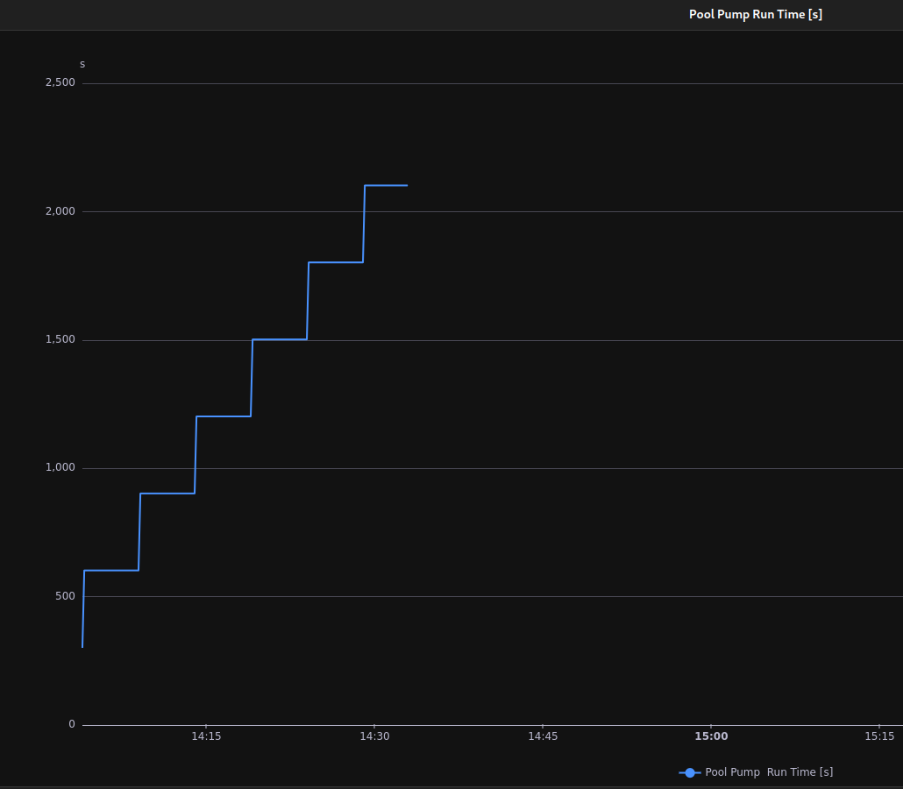This screenshot has height=789, width=903.
Task: Select the 15:15 time axis label
Action: [879, 736]
